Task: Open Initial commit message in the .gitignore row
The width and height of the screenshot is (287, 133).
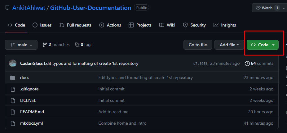Action: coord(112,89)
